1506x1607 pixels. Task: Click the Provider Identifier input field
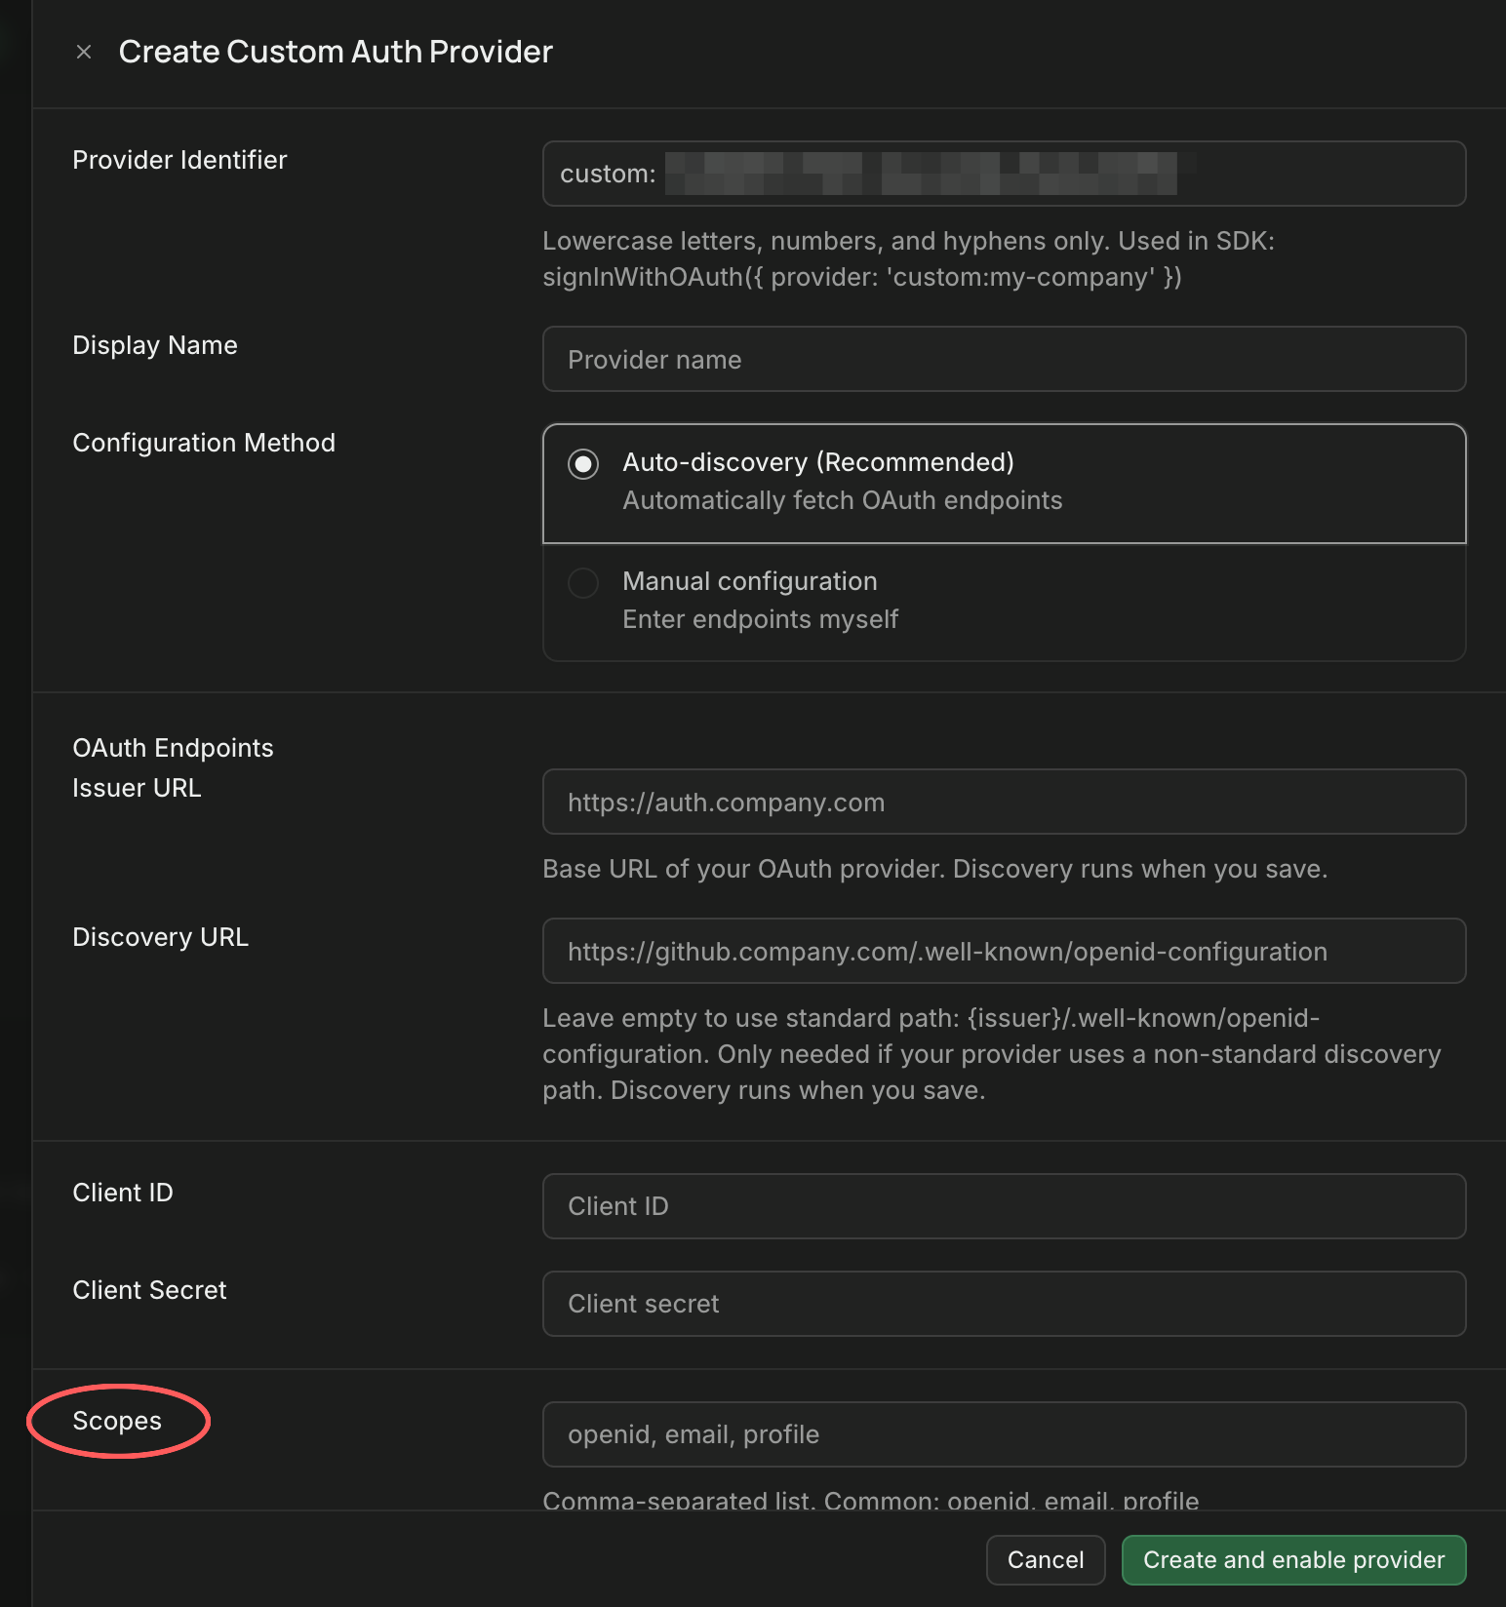click(1004, 174)
